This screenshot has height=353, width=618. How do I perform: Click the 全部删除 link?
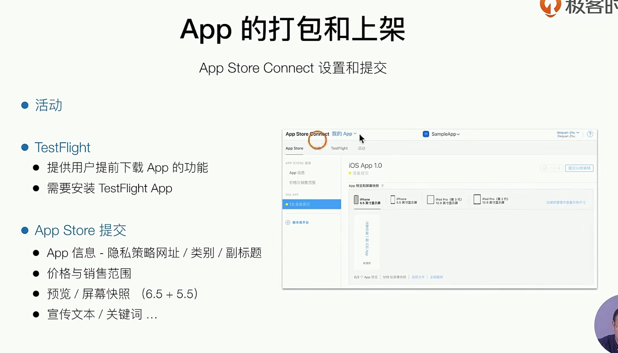(436, 277)
